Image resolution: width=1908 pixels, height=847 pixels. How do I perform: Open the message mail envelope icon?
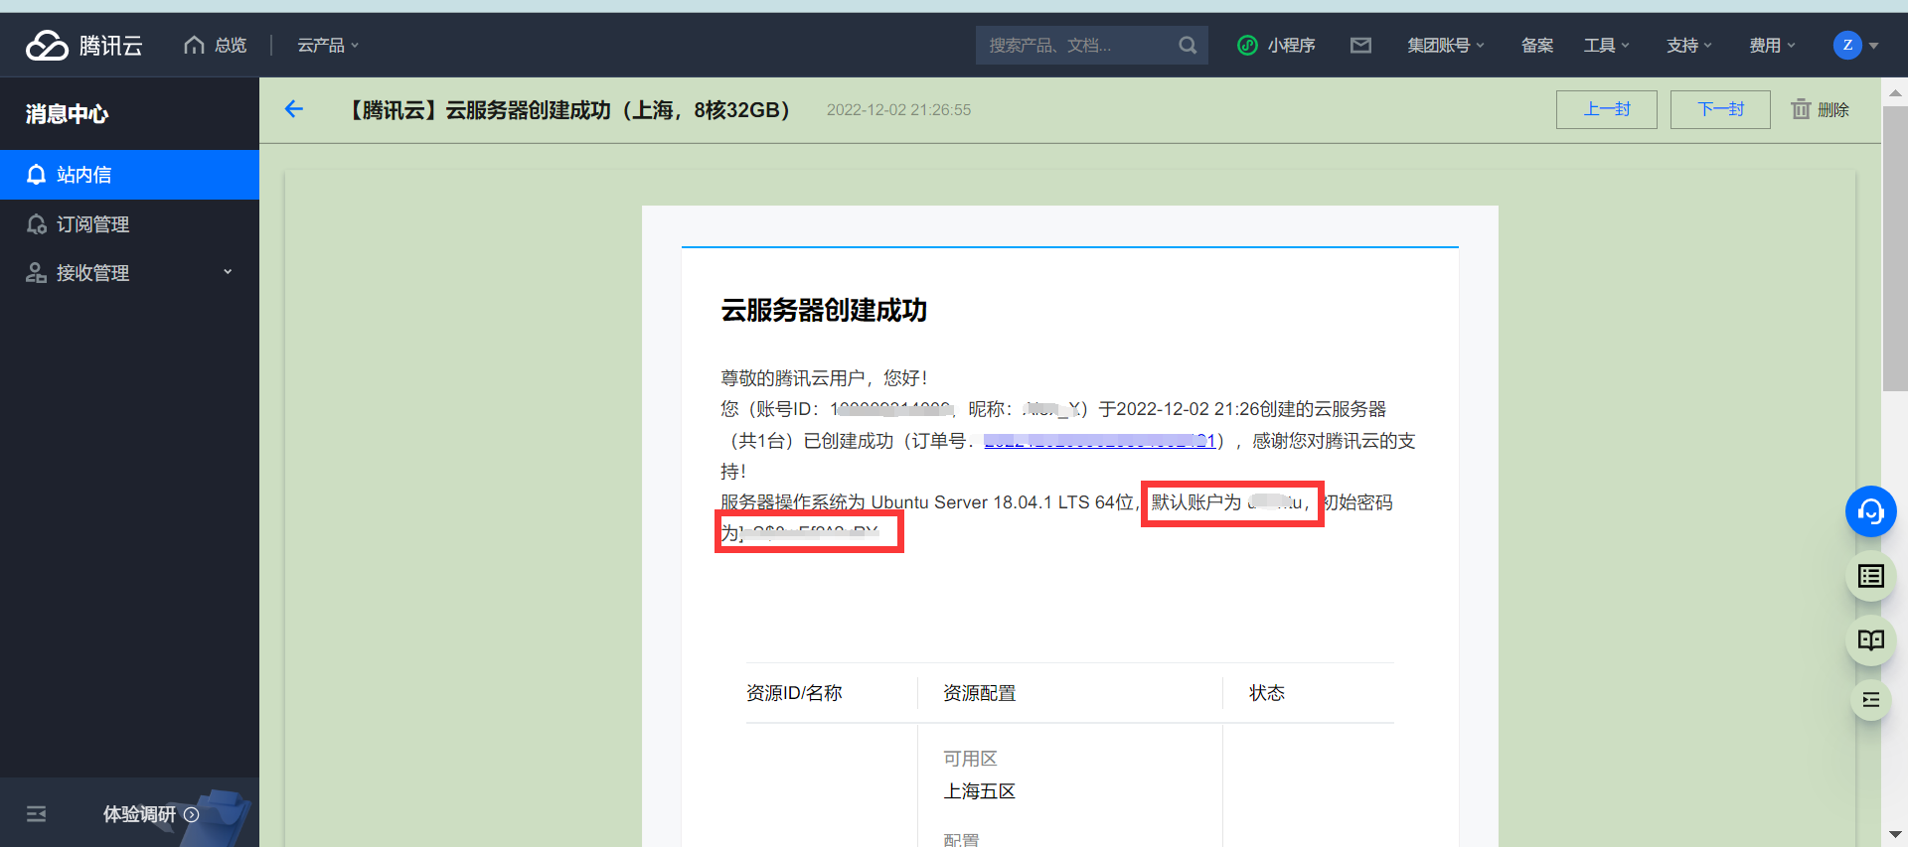pos(1360,46)
